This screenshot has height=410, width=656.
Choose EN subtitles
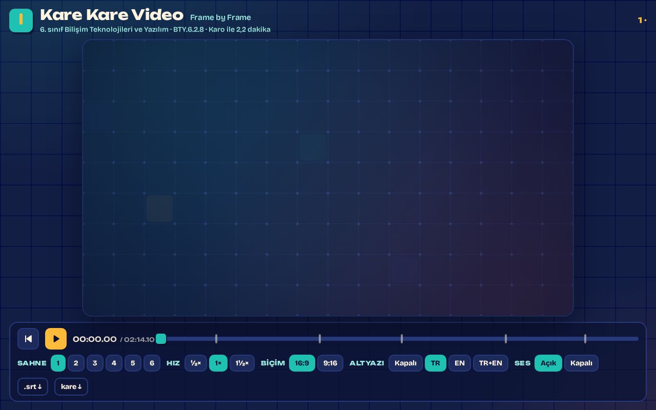(460, 363)
